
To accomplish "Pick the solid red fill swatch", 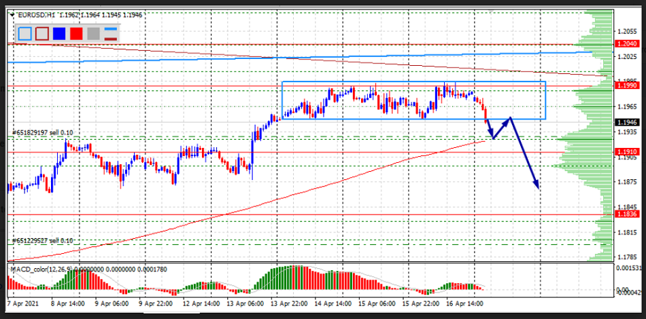I will (75, 33).
